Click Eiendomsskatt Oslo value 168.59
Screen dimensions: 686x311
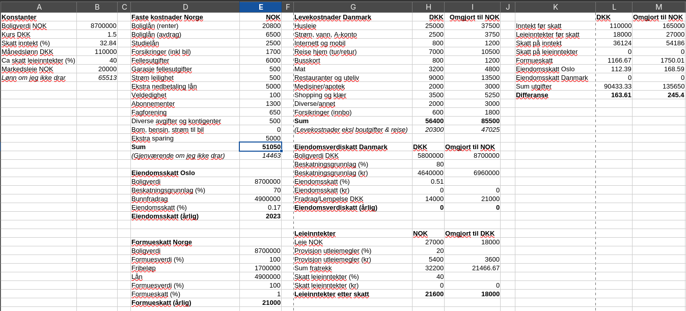coord(658,69)
